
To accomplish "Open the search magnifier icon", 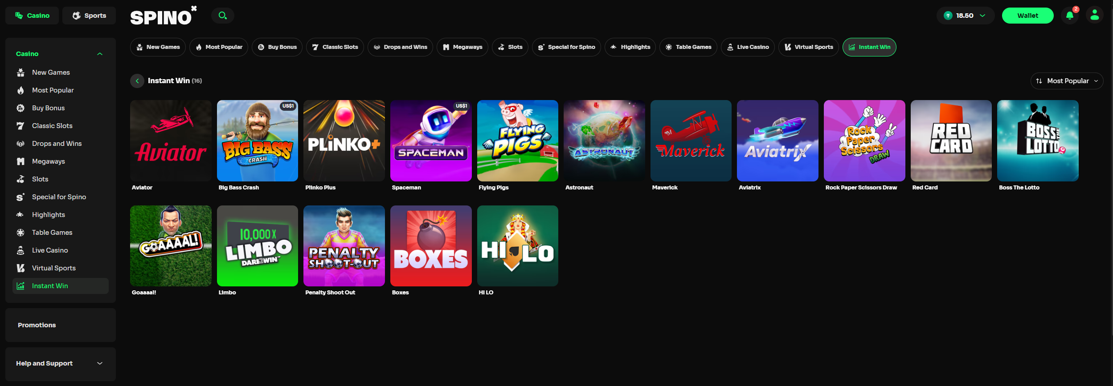I will [x=223, y=16].
